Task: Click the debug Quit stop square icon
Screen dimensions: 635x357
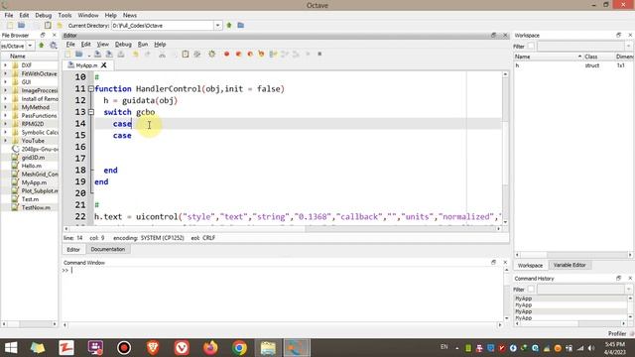Action: click(x=319, y=54)
